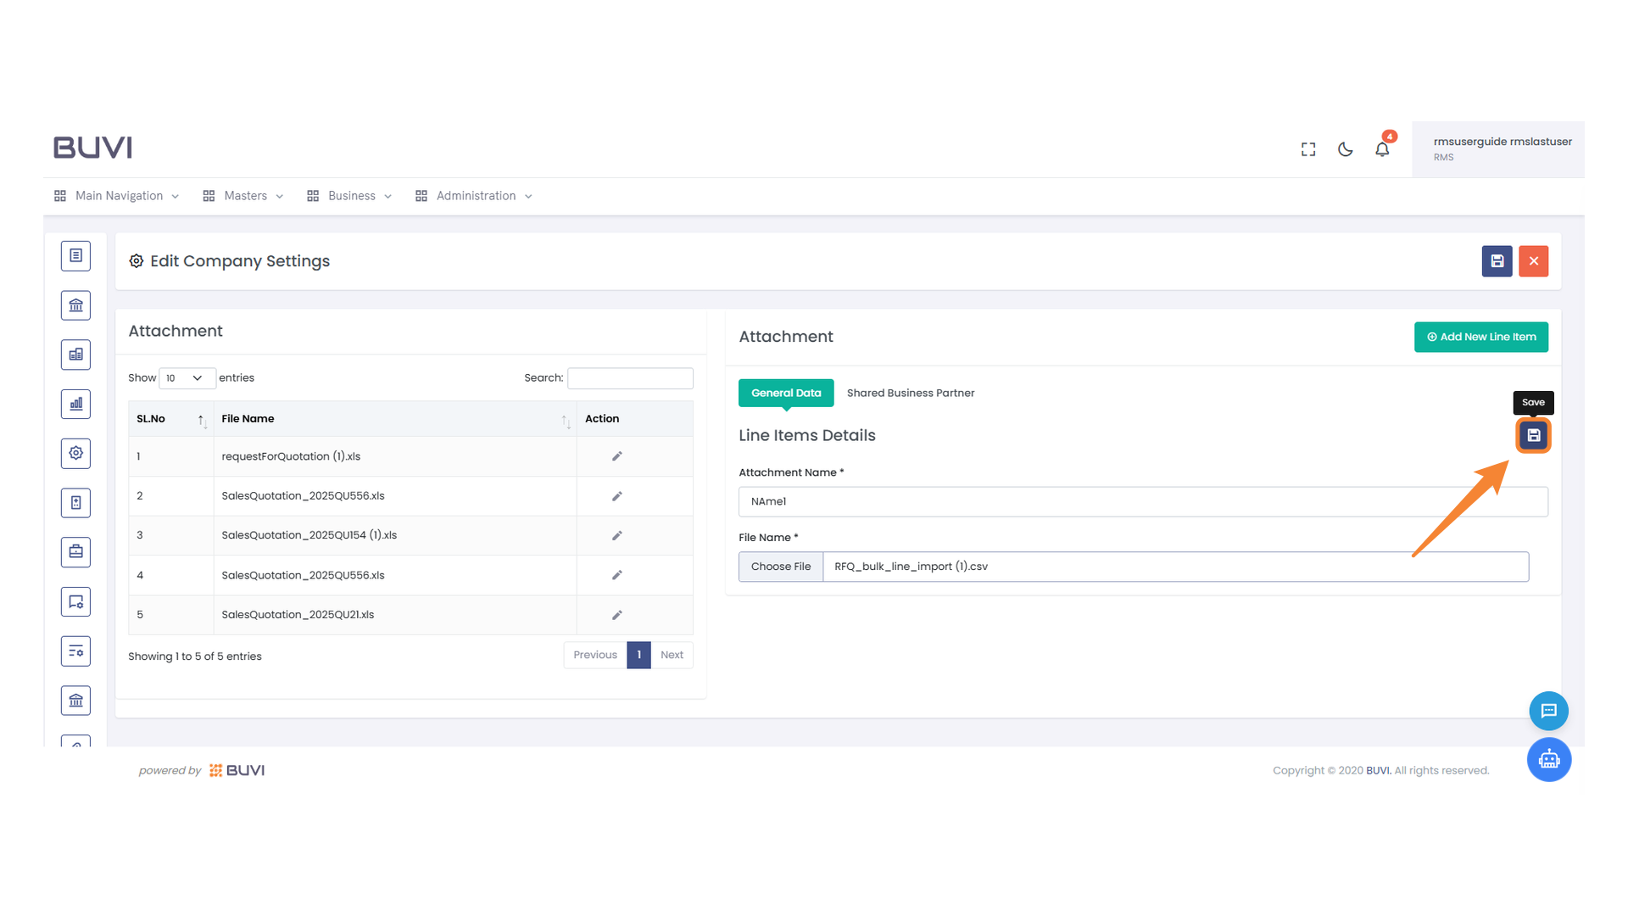
Task: Click pencil icon for SalesQuotation_2025QU21.xls
Action: click(617, 615)
